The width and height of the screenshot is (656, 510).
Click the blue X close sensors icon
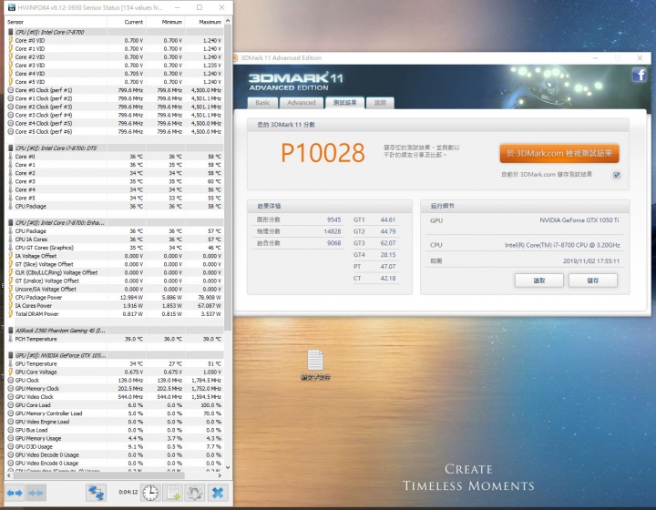pos(218,493)
